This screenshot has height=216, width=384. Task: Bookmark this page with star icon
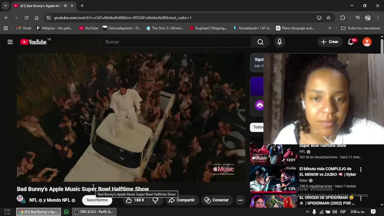(328, 18)
